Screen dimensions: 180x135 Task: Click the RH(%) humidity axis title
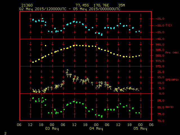pyautogui.click(x=169, y=107)
